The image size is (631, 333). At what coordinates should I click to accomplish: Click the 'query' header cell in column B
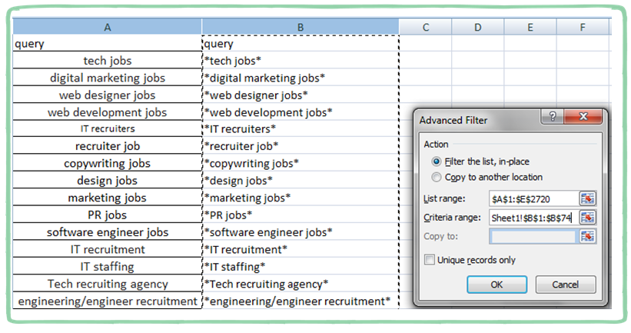click(x=301, y=44)
